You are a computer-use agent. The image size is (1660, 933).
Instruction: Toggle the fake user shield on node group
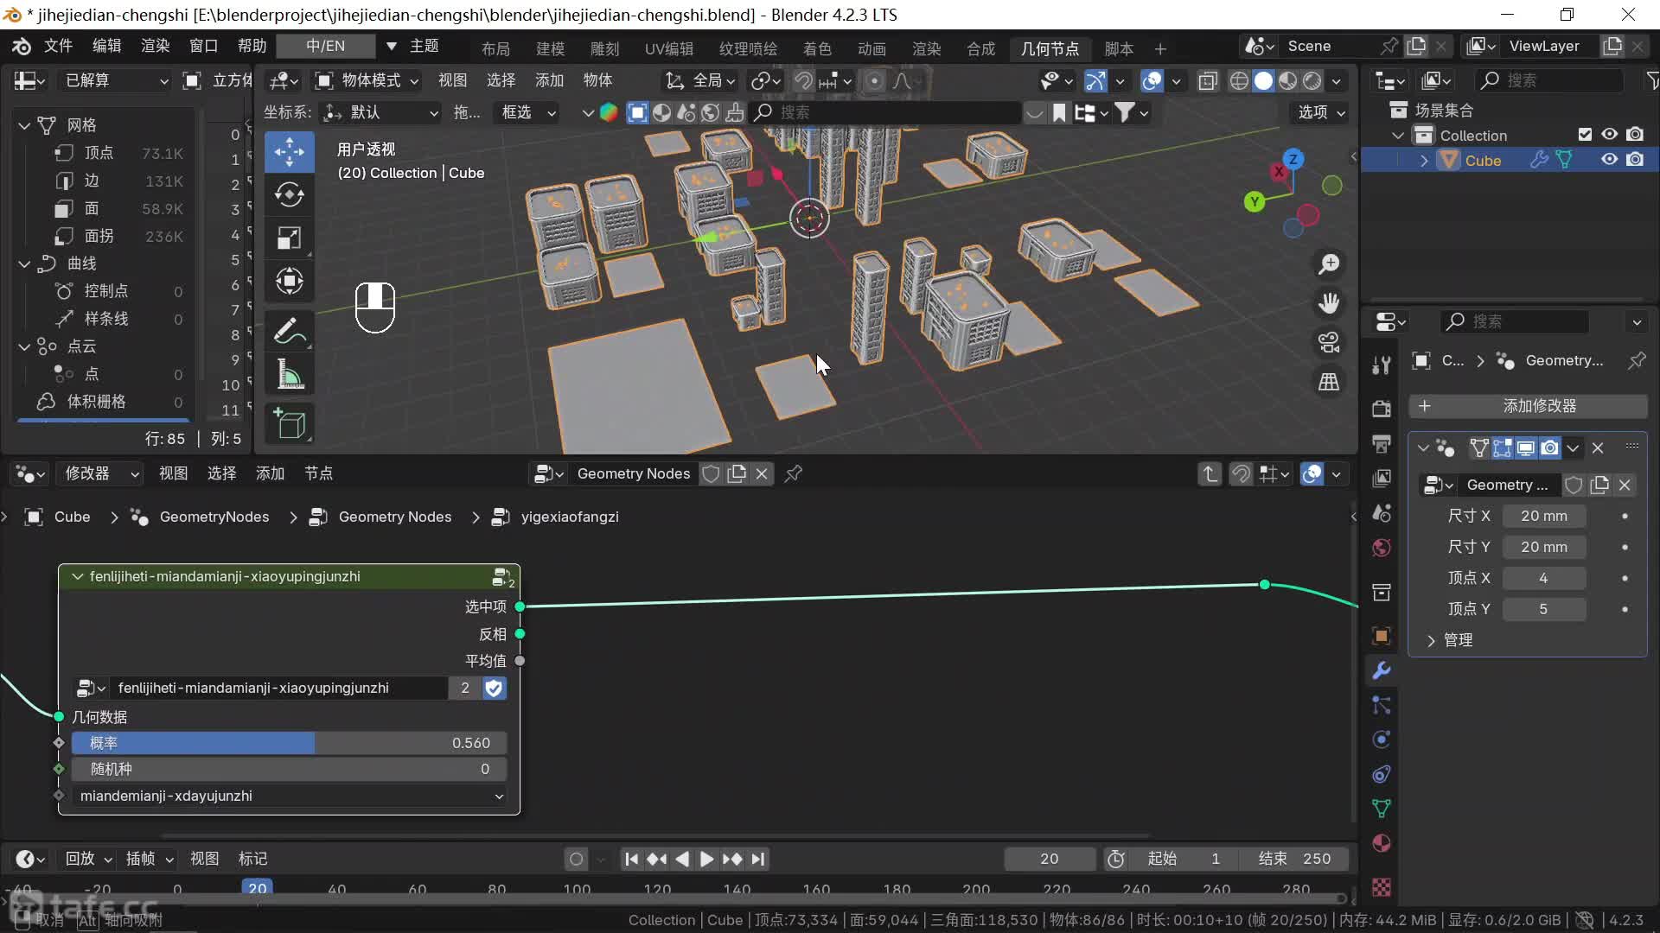click(x=494, y=689)
